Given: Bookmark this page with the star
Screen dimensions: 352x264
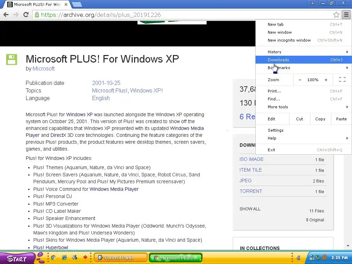Looking at the screenshot, I should coord(336,15).
